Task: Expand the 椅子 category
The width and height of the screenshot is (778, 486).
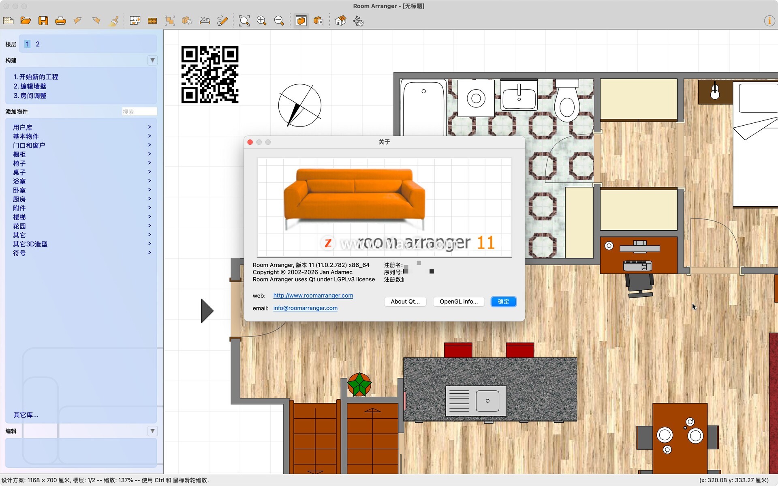Action: pos(82,163)
